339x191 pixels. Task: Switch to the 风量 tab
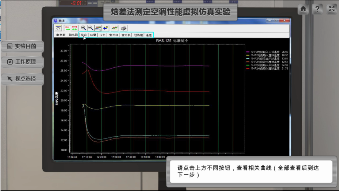pyautogui.click(x=93, y=35)
